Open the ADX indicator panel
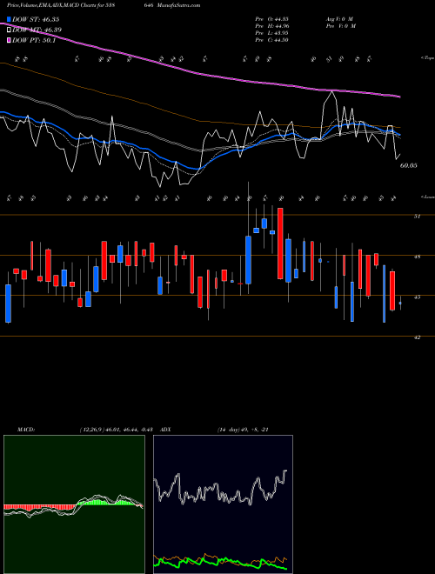This screenshot has width=435, height=574. point(223,504)
